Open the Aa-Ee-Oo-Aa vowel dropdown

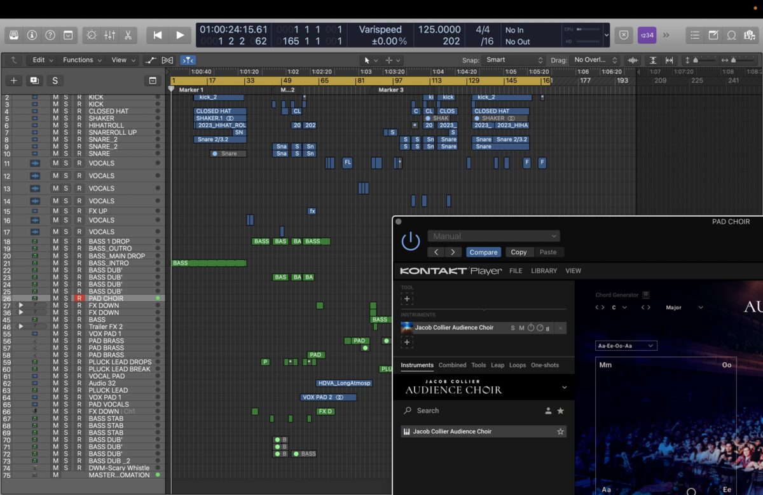tap(626, 346)
